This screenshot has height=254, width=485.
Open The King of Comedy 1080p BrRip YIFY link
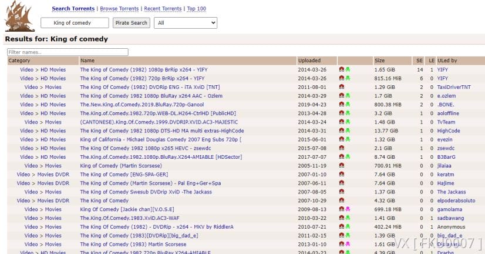tap(144, 70)
